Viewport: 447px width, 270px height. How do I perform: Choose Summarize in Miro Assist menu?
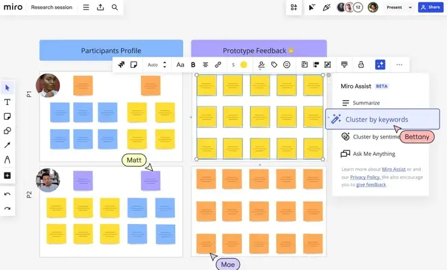click(366, 103)
